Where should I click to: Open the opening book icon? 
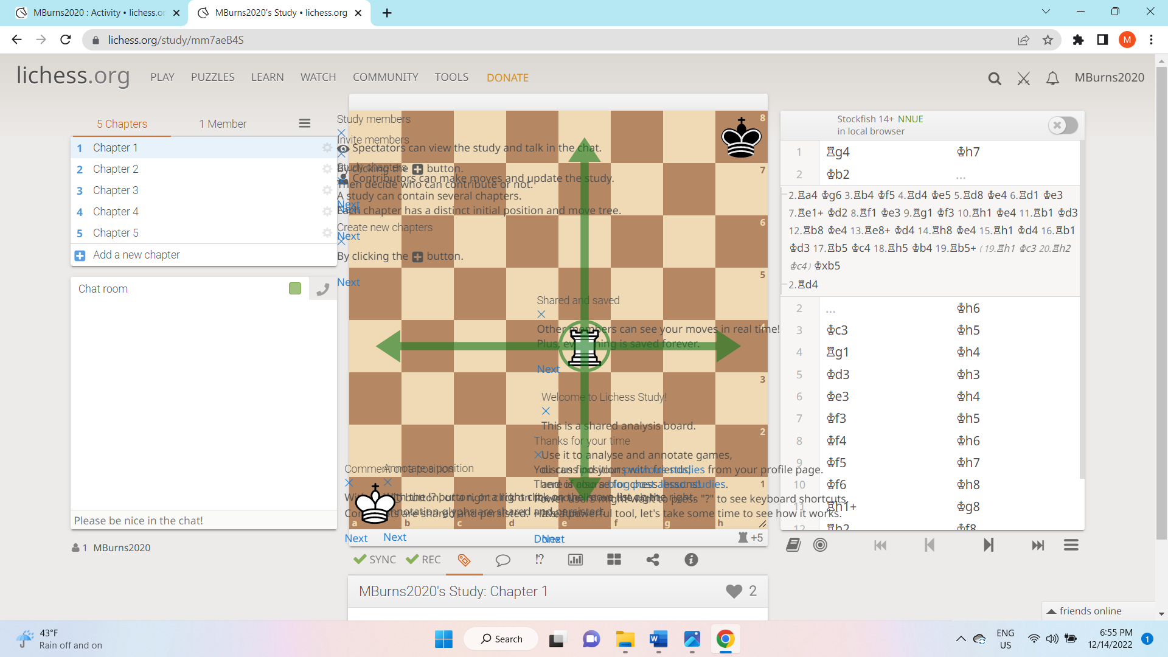(x=793, y=544)
